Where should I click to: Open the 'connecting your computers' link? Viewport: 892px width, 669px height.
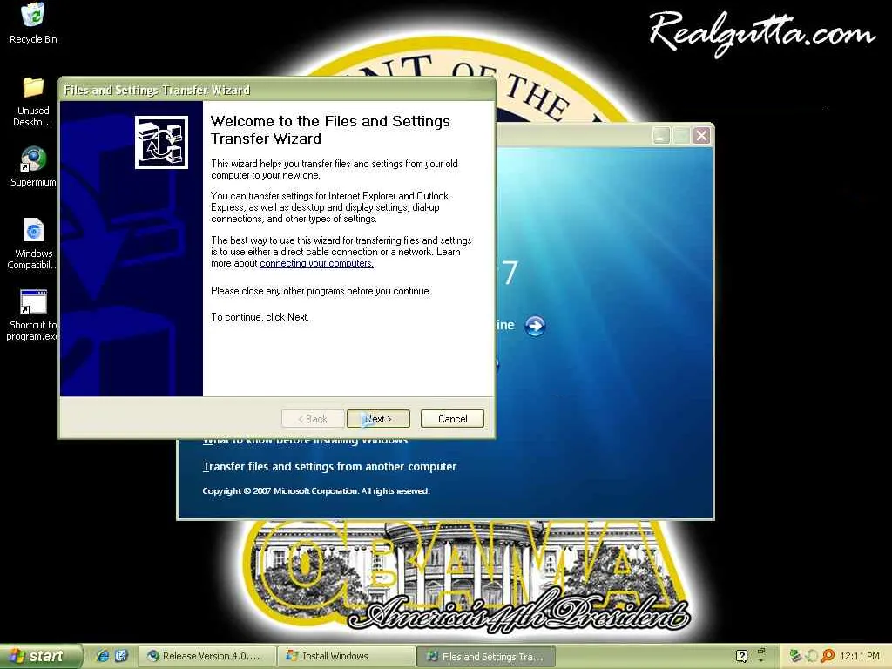tap(316, 263)
